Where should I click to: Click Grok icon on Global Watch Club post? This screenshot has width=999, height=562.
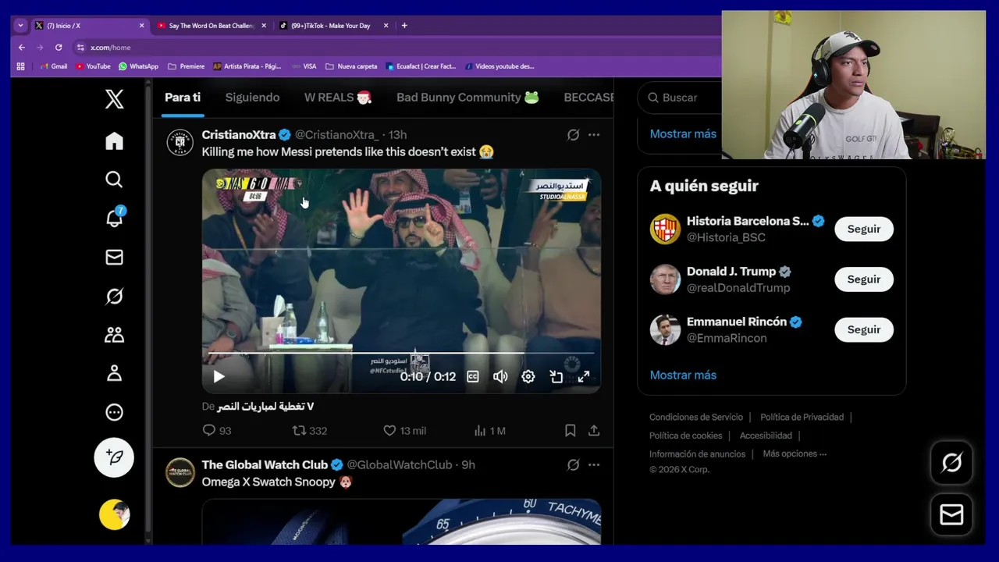click(573, 465)
